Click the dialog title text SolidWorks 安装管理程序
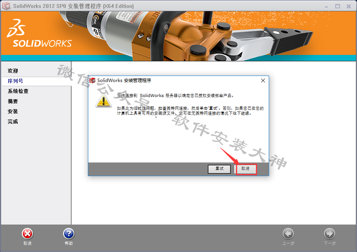This screenshot has width=357, height=252. coord(124,80)
